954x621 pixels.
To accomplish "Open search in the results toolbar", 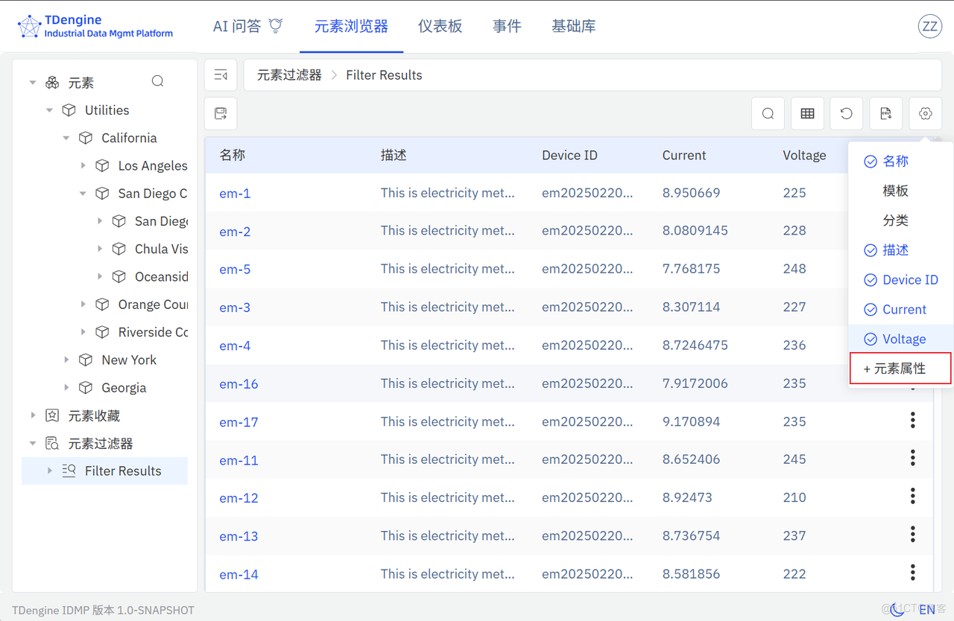I will [x=768, y=114].
